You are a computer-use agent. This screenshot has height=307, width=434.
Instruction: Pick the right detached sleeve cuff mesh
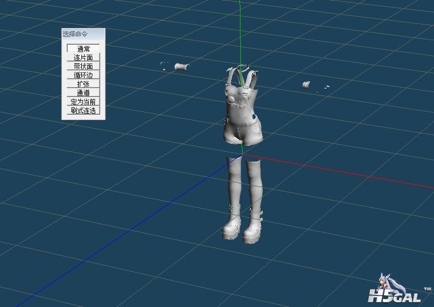pos(306,84)
